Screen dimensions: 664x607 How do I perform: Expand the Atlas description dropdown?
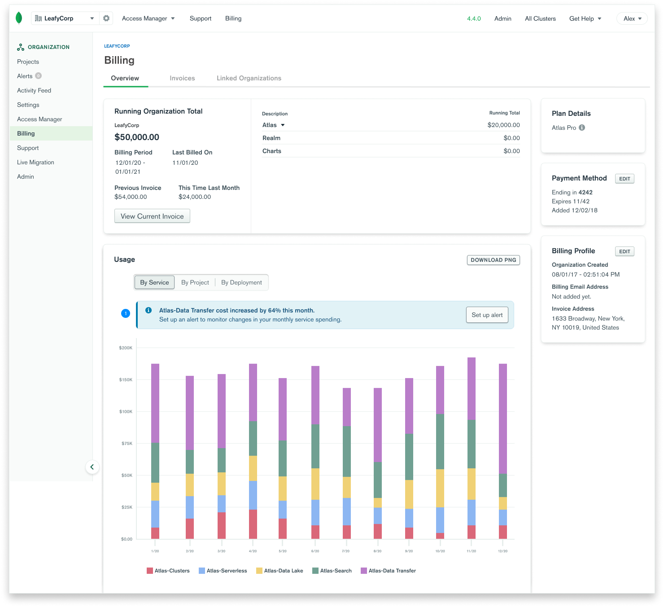(283, 125)
